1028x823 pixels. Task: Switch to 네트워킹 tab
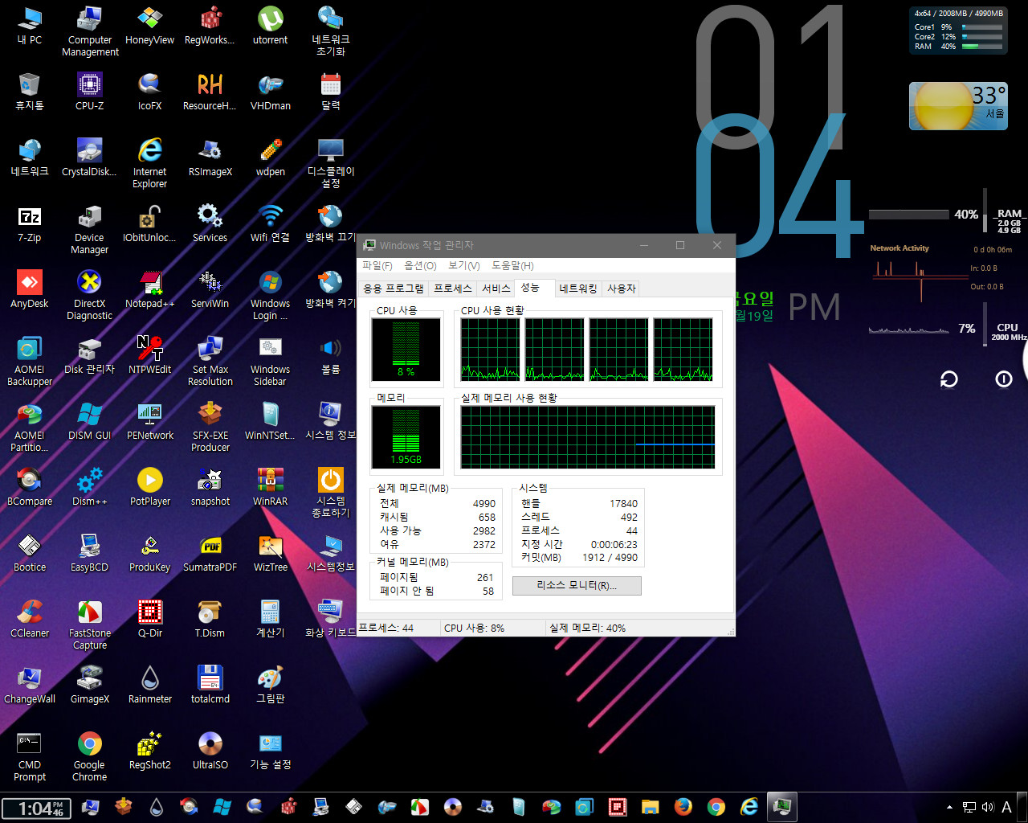click(578, 289)
